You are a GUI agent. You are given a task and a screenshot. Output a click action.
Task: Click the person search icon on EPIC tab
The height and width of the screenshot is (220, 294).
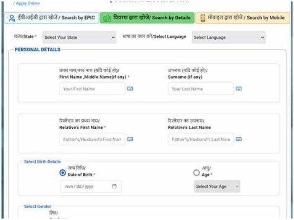point(11,18)
